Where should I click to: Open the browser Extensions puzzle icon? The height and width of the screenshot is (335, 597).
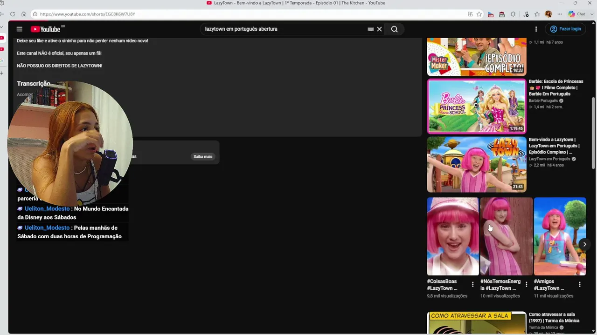click(x=513, y=14)
